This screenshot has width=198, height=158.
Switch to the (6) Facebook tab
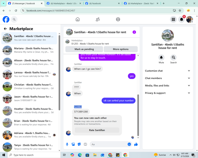103,4
